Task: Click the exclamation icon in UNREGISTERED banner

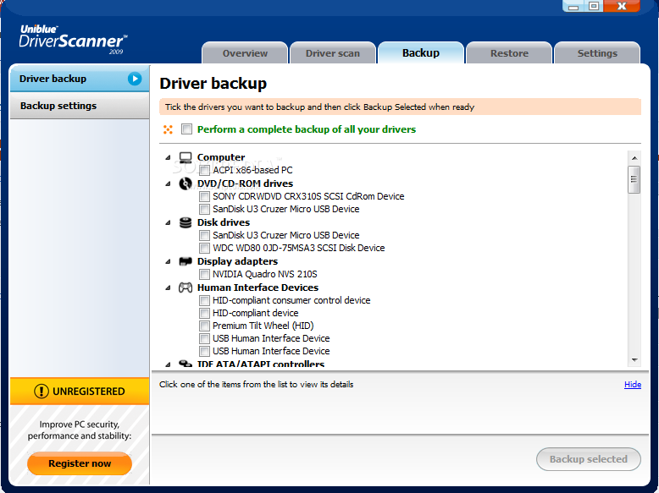Action: (42, 392)
